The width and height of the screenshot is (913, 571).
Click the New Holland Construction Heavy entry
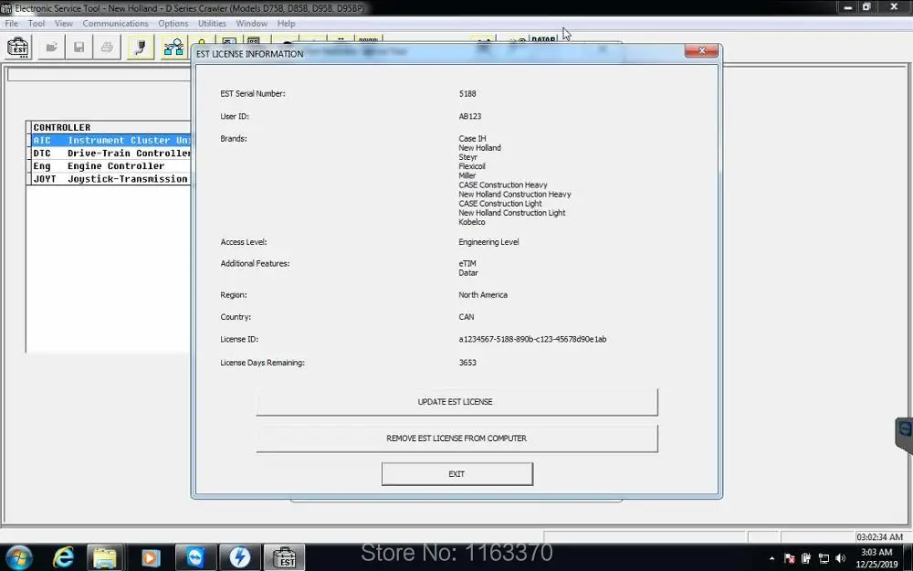515,194
